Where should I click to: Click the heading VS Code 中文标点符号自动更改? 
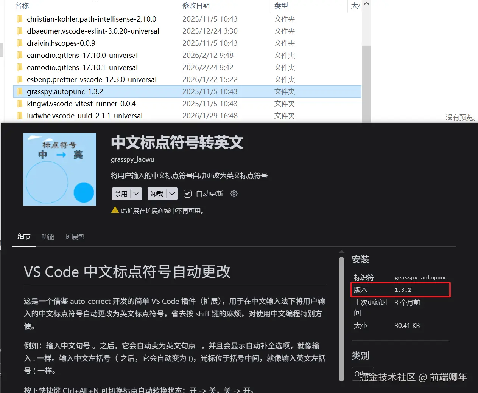[x=127, y=271]
